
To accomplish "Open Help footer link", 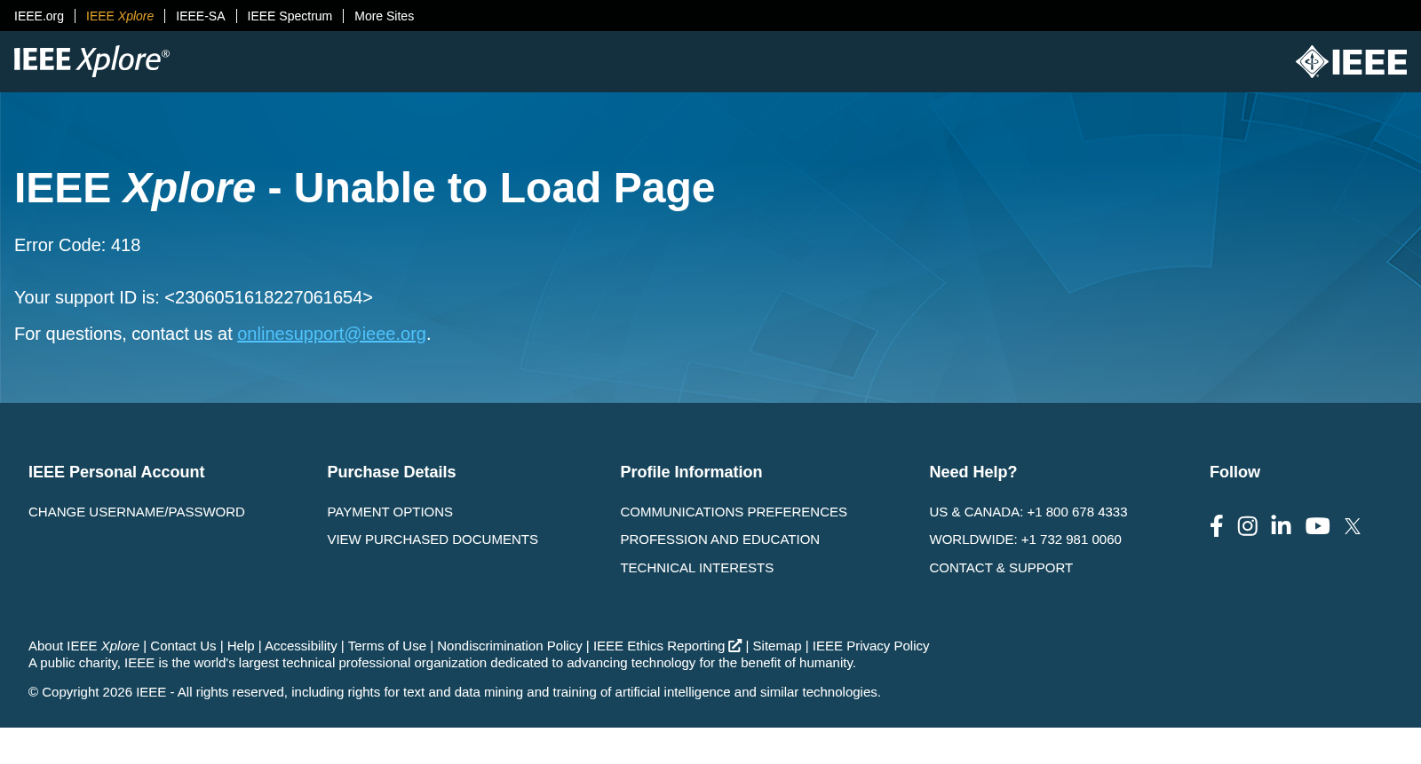I will [241, 646].
